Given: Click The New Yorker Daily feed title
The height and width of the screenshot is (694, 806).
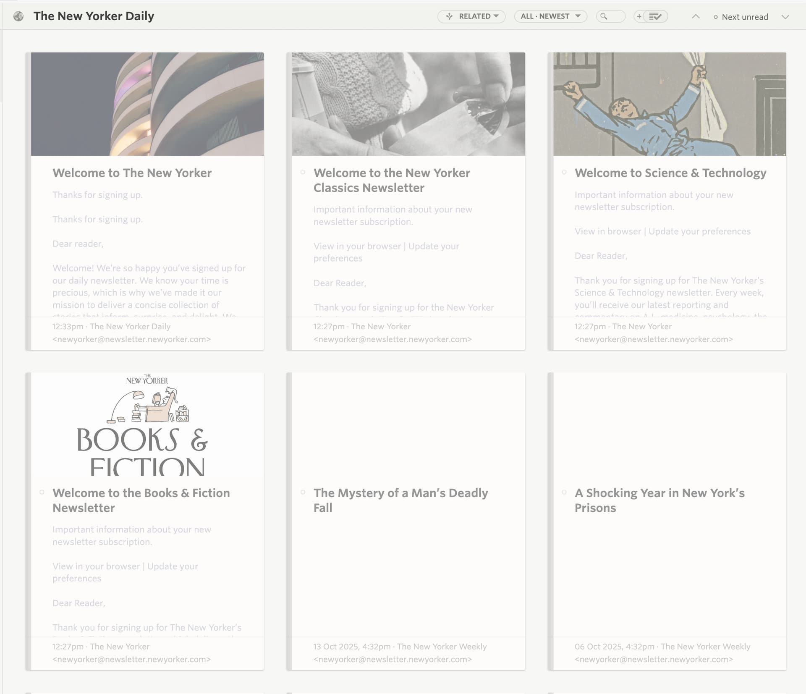Looking at the screenshot, I should click(94, 16).
